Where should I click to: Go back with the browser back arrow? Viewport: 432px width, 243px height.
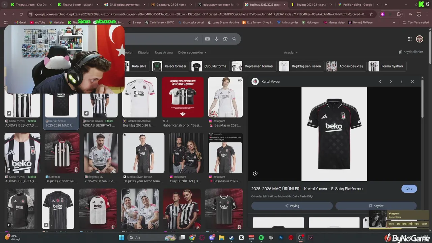click(x=5, y=14)
